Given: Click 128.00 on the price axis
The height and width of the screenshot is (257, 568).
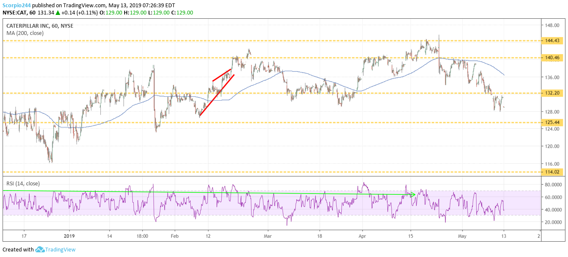Looking at the screenshot, I should pyautogui.click(x=553, y=112).
